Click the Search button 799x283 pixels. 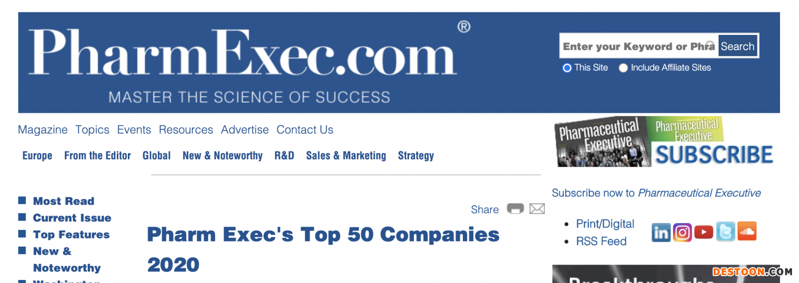click(738, 46)
